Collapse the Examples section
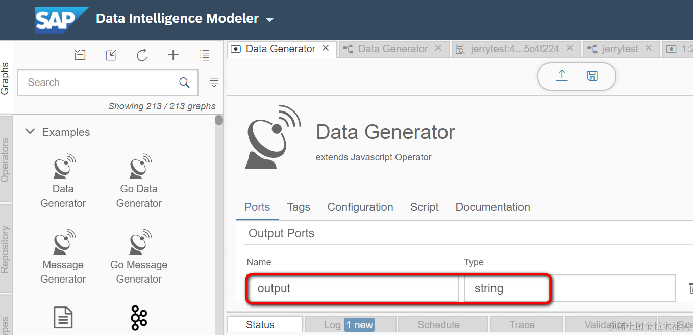The width and height of the screenshot is (693, 335). (x=30, y=132)
